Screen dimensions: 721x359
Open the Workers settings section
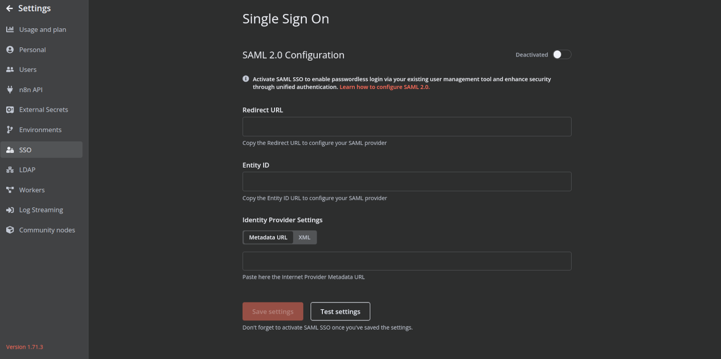(x=31, y=189)
